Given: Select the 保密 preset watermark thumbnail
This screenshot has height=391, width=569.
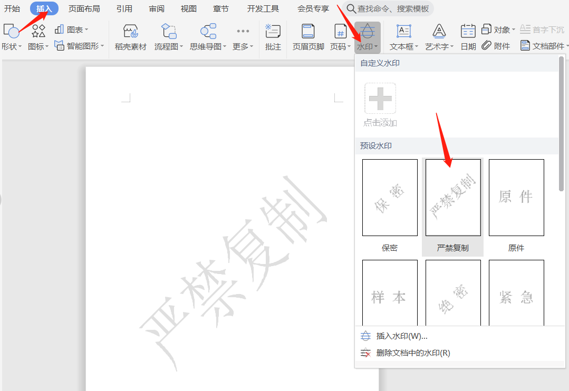Looking at the screenshot, I should (390, 198).
